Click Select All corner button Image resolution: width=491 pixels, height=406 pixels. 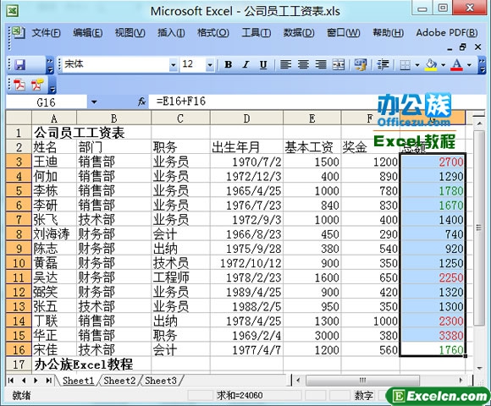19,118
